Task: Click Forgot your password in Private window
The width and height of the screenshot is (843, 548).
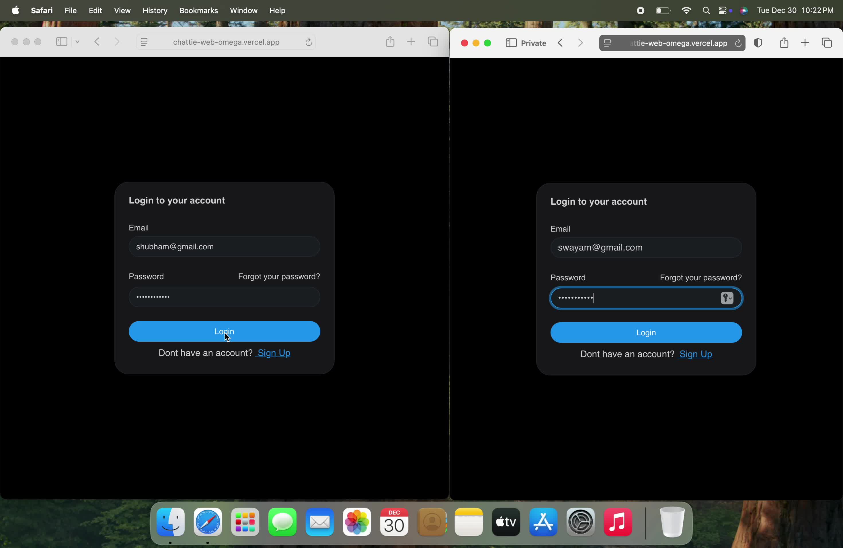Action: tap(700, 277)
